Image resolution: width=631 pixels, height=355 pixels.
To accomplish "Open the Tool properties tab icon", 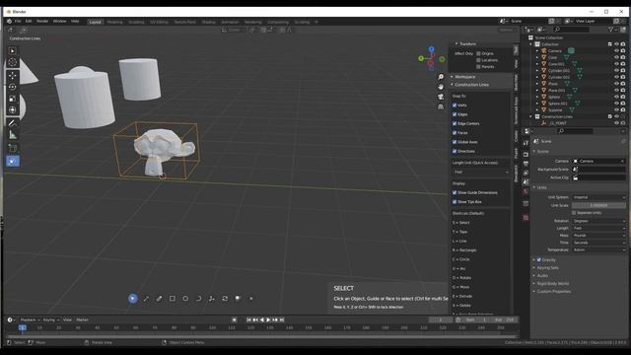I will (x=526, y=143).
